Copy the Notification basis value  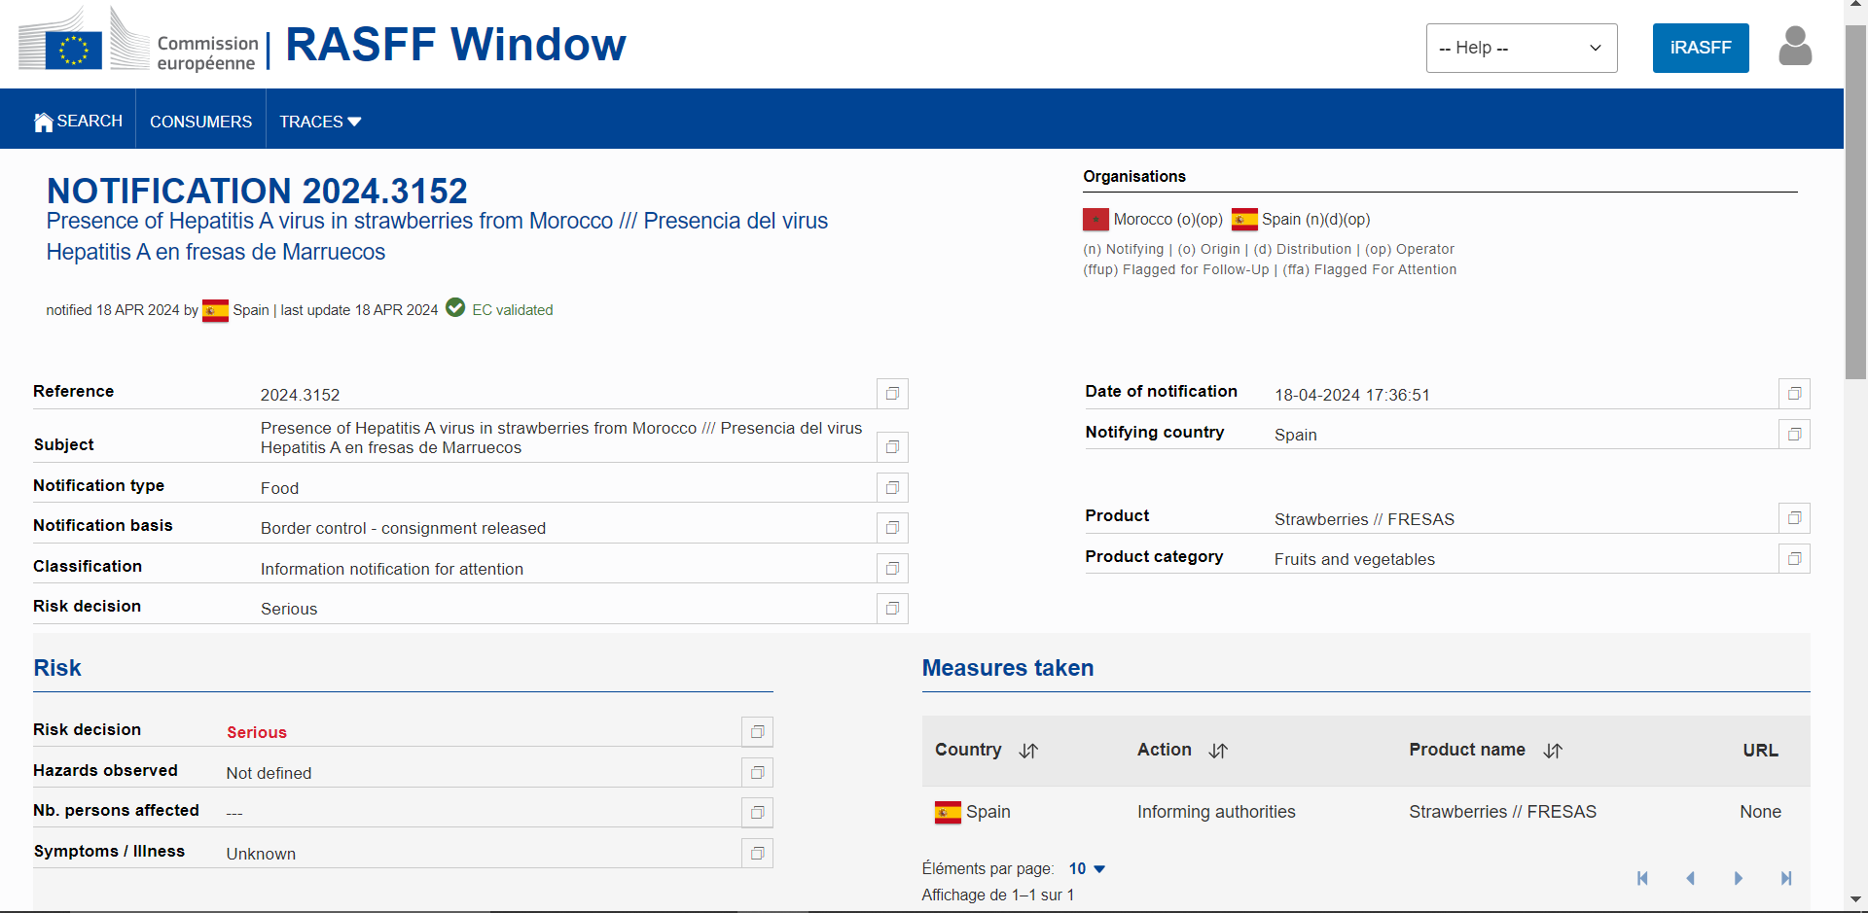[892, 528]
